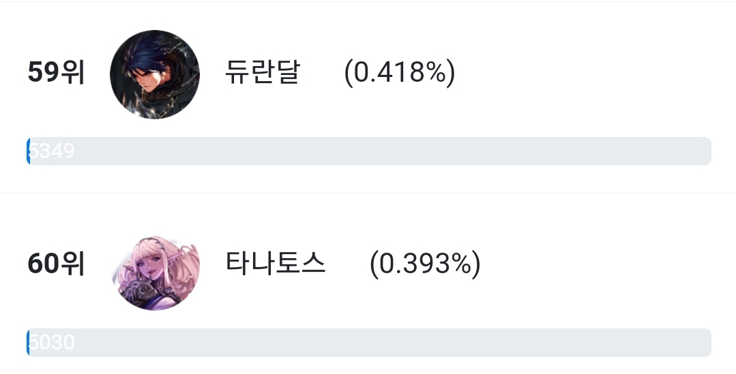This screenshot has width=736, height=374.
Task: Open 듀란달's dark-haired character avatar
Action: [154, 74]
